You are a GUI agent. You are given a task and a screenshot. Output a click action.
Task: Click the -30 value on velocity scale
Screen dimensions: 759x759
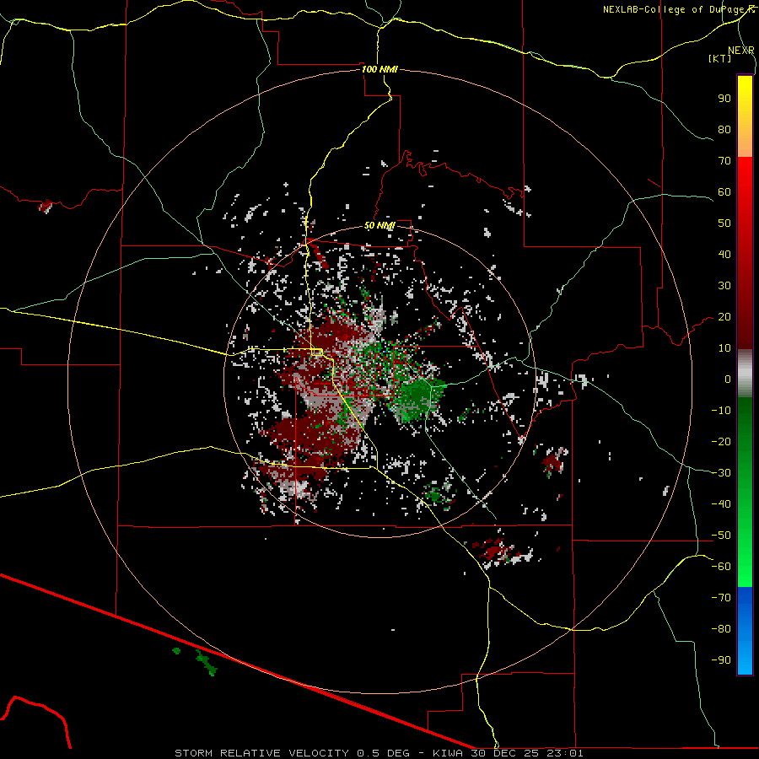pyautogui.click(x=721, y=473)
